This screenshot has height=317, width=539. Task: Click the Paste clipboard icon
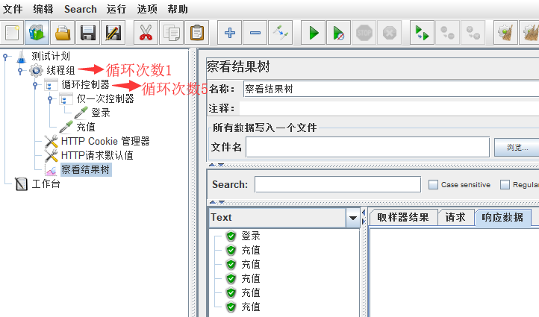(x=196, y=33)
